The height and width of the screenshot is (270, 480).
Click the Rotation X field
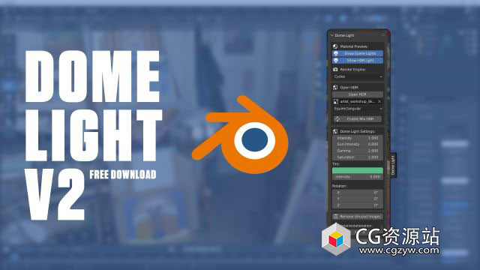point(357,193)
